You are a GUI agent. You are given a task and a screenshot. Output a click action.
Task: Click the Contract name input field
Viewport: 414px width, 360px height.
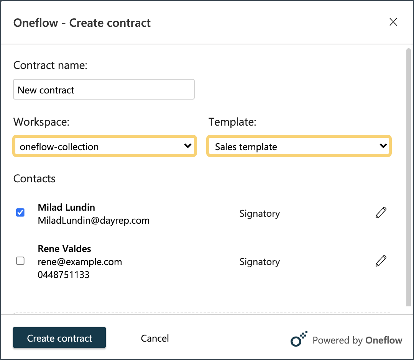(x=104, y=89)
